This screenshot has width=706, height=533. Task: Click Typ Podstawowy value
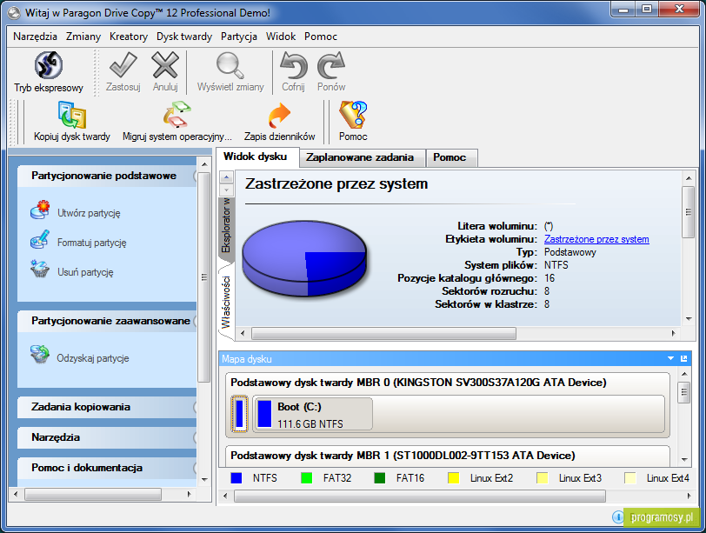coord(570,252)
